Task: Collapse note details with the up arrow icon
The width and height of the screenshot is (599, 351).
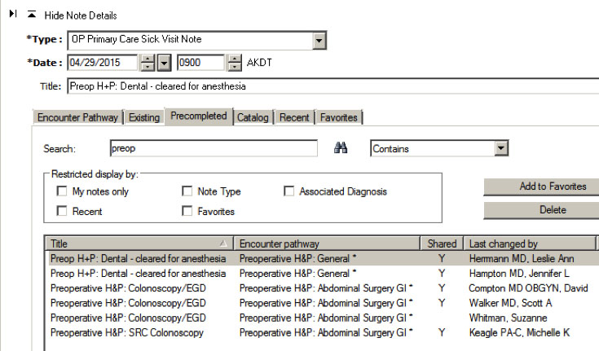Action: tap(32, 15)
